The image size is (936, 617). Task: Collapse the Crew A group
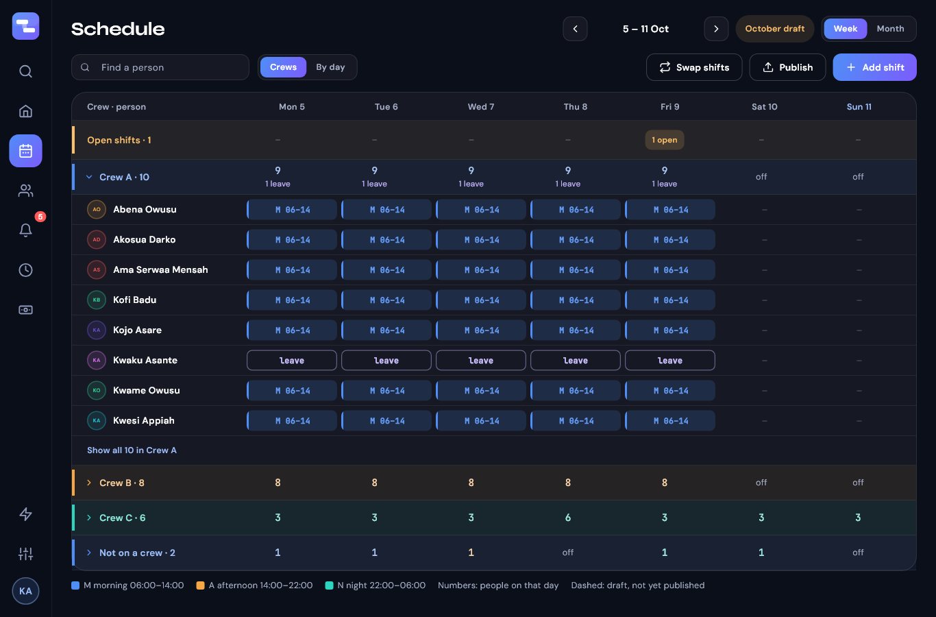[89, 177]
